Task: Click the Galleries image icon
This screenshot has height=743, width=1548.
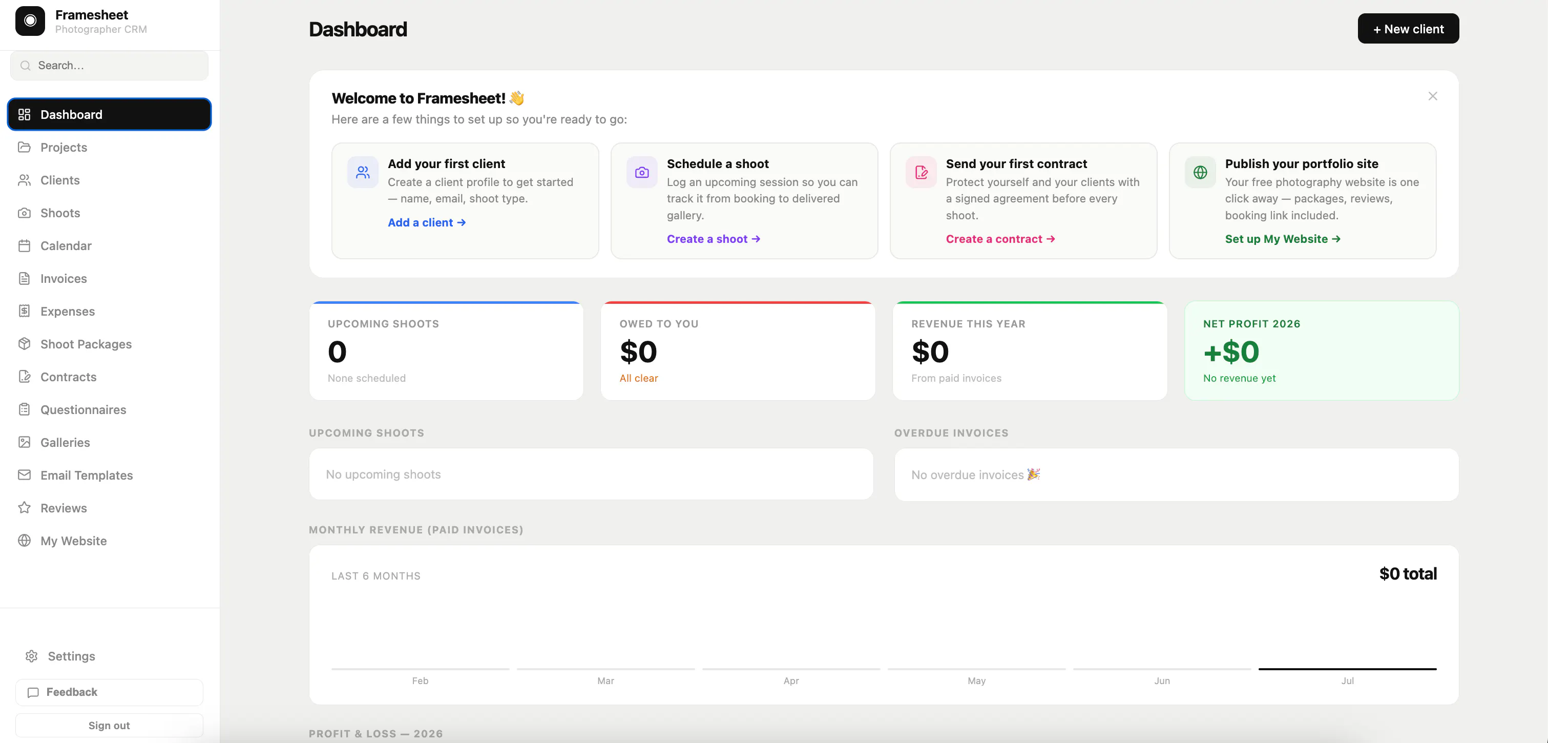Action: coord(24,442)
